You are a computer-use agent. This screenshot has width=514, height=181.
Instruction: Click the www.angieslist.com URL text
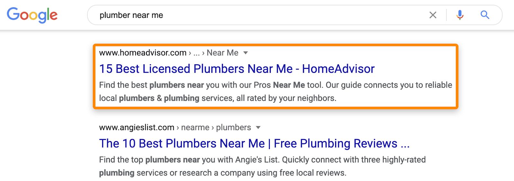[x=137, y=128]
